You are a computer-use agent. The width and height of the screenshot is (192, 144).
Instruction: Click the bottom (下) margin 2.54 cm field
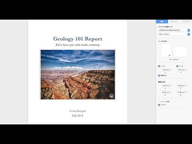[181, 86]
